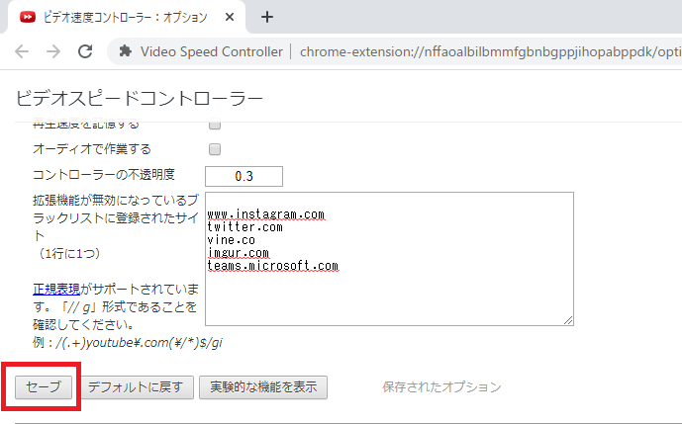Click the teams.microsoft.com line in the blacklist
This screenshot has width=682, height=424.
273,266
